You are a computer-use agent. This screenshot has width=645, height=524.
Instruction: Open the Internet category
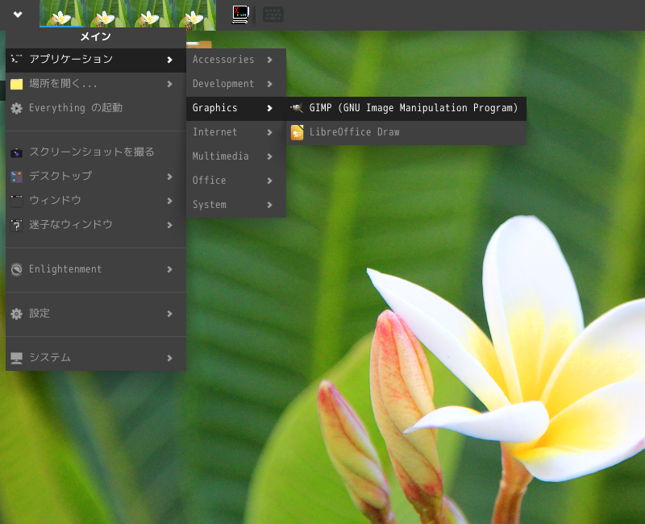236,132
